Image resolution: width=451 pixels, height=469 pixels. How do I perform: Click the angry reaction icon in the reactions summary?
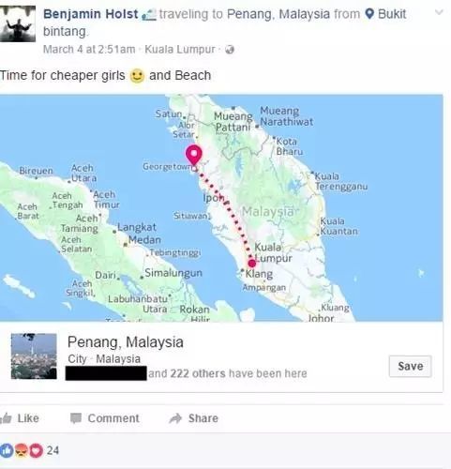(22, 450)
